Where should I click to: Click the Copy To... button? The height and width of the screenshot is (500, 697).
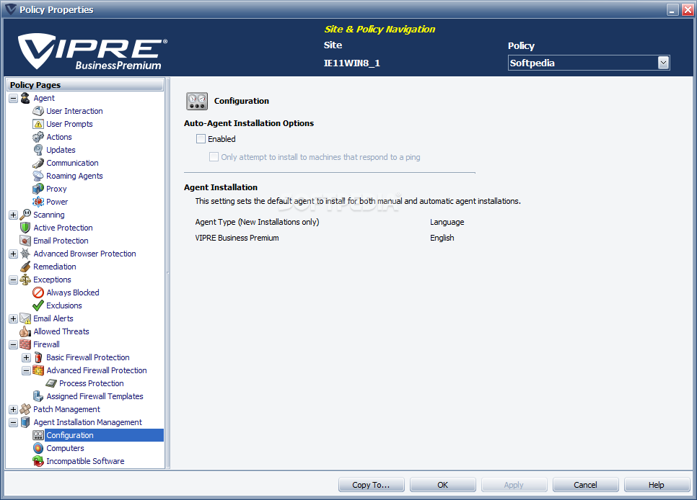click(x=371, y=485)
